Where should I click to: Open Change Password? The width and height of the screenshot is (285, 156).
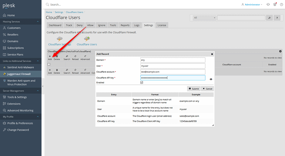pyautogui.click(x=18, y=130)
